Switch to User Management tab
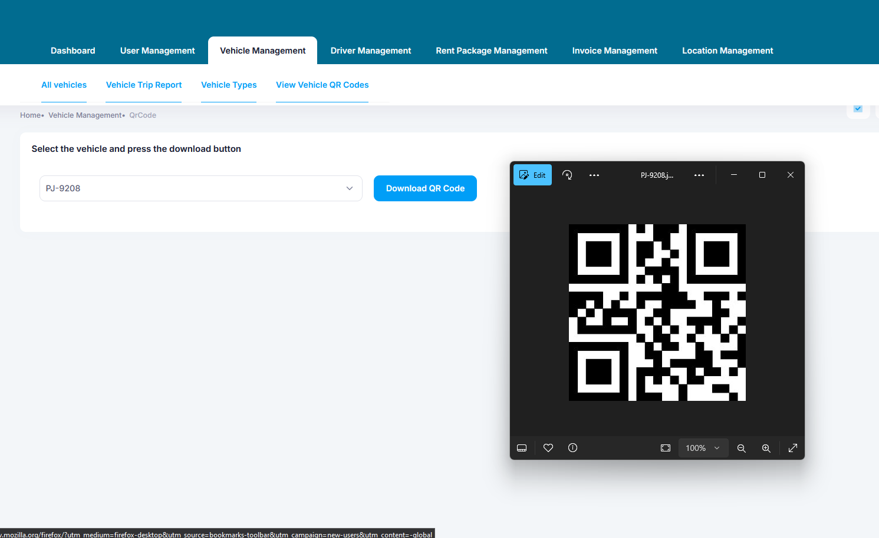879x538 pixels. [x=157, y=51]
